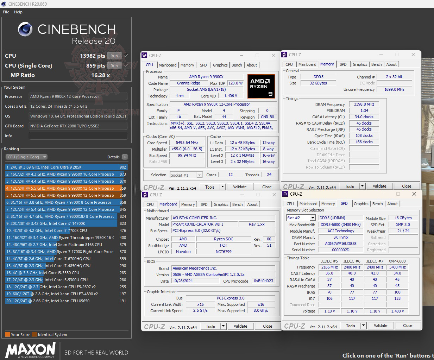Open Tools dropdown arrow in Memory tab window
The width and height of the screenshot is (434, 360).
(x=363, y=186)
